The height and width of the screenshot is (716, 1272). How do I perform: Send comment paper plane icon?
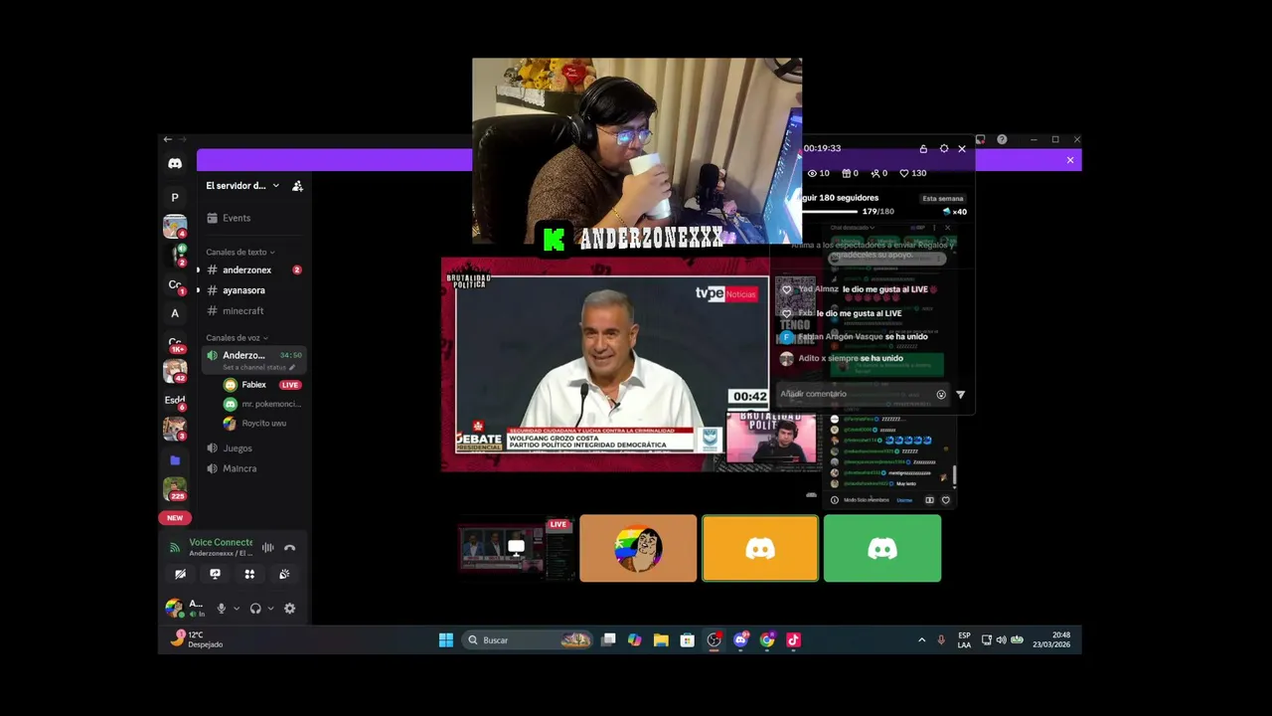(x=960, y=395)
